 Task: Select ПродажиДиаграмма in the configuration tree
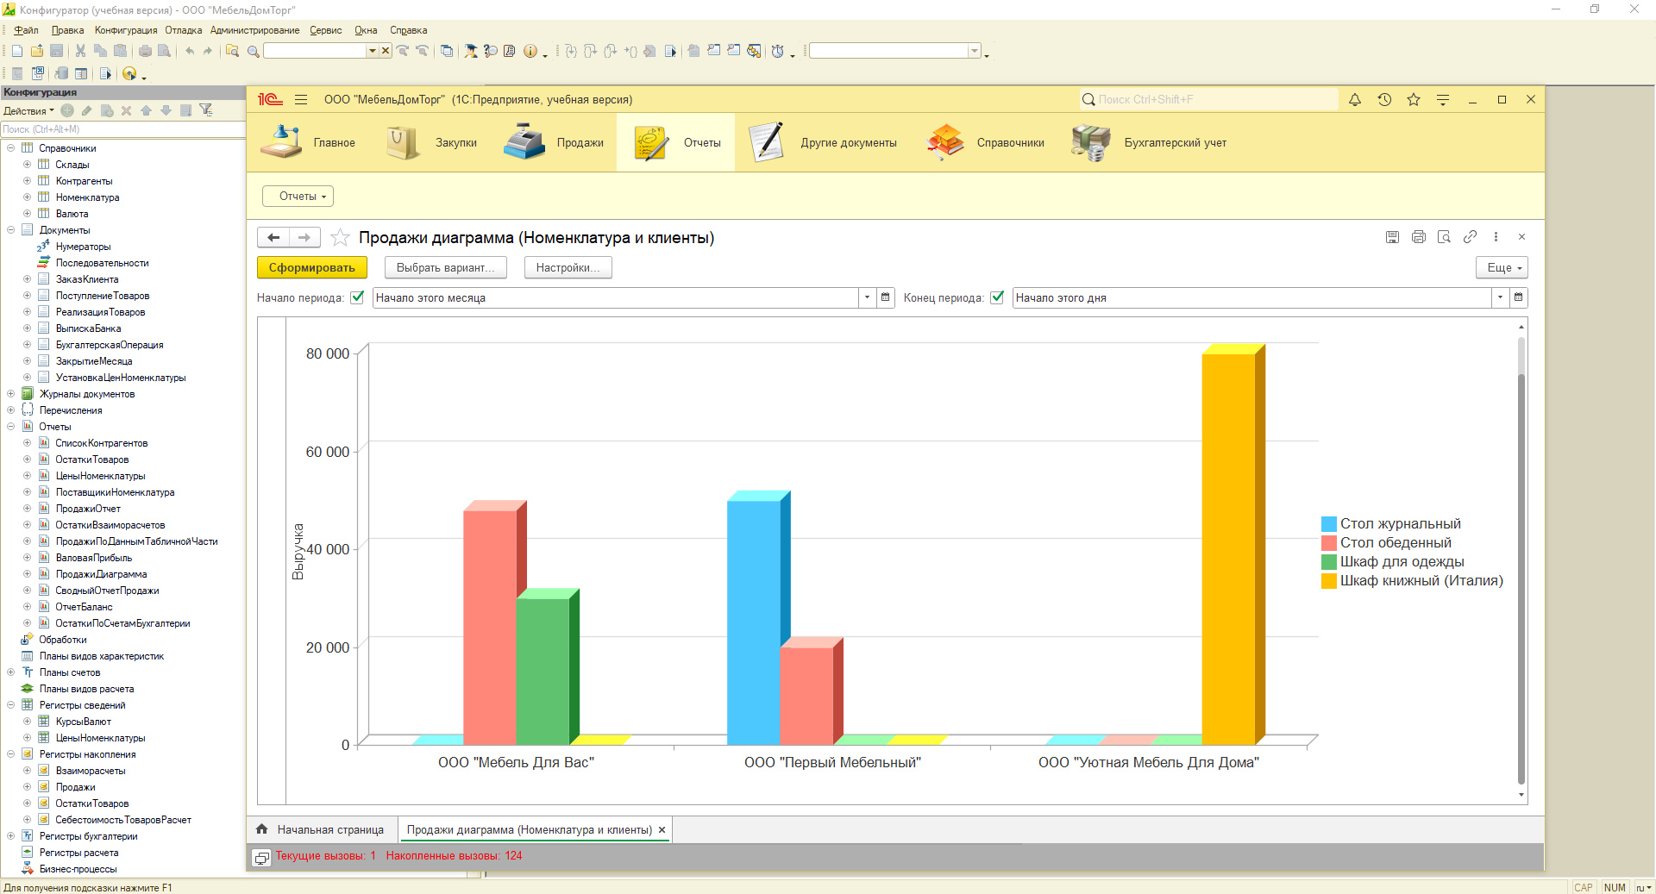101,574
